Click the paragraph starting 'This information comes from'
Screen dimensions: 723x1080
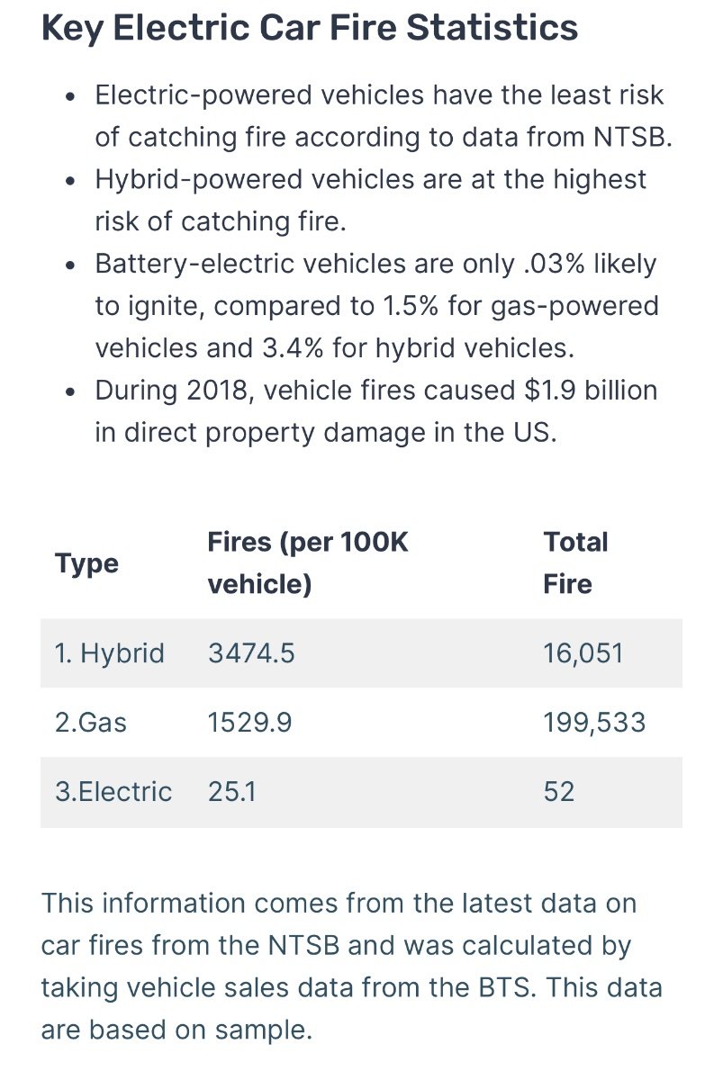click(352, 967)
